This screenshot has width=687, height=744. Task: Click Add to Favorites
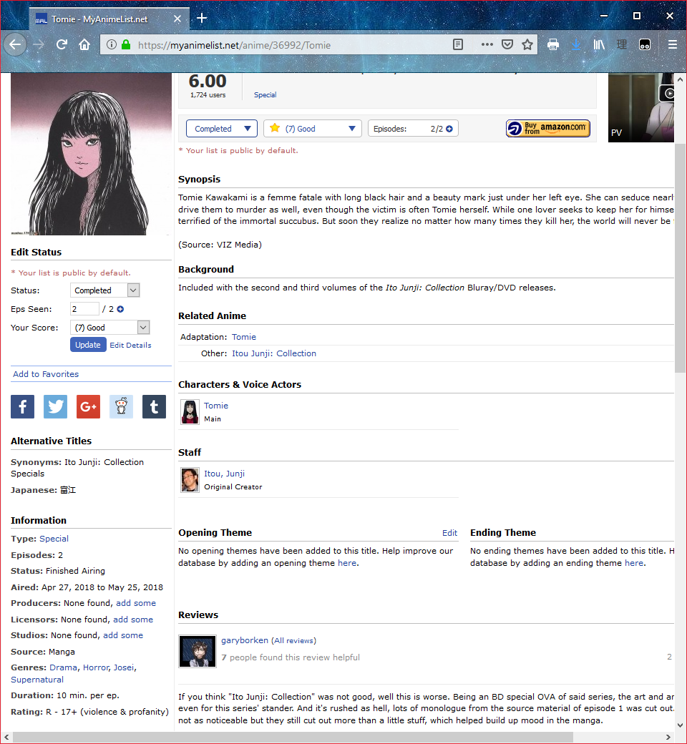[x=46, y=374]
